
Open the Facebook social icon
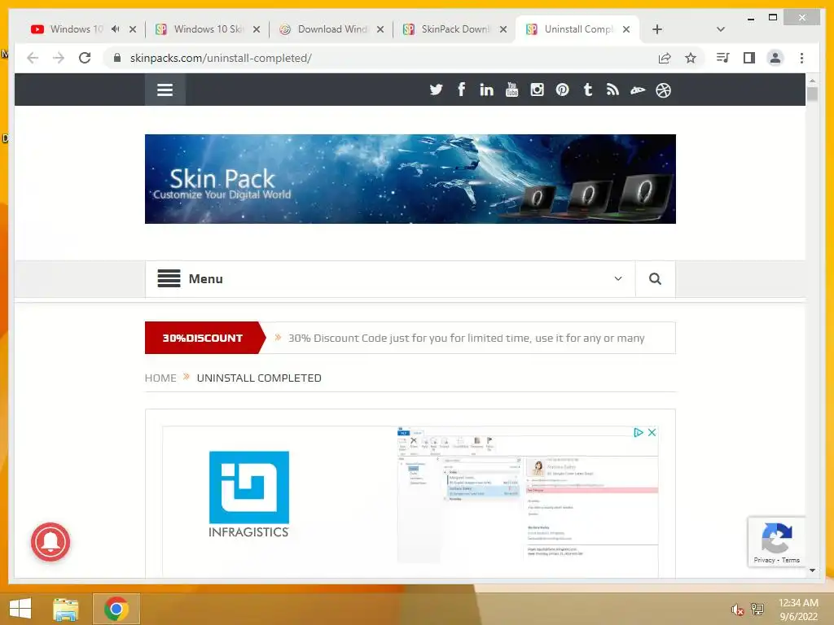pos(461,90)
